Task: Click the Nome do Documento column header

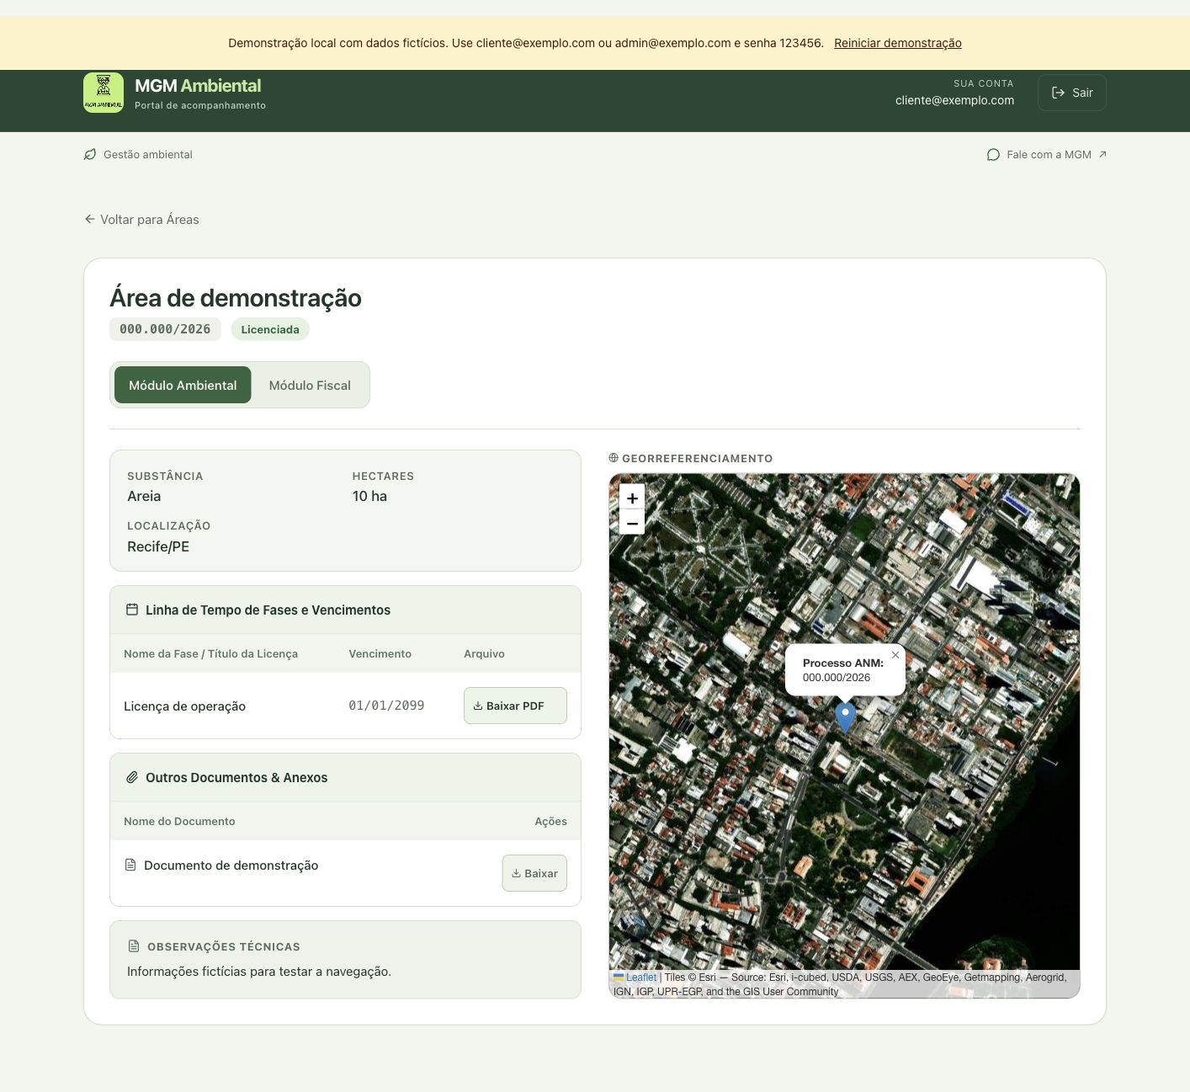Action: tap(179, 821)
